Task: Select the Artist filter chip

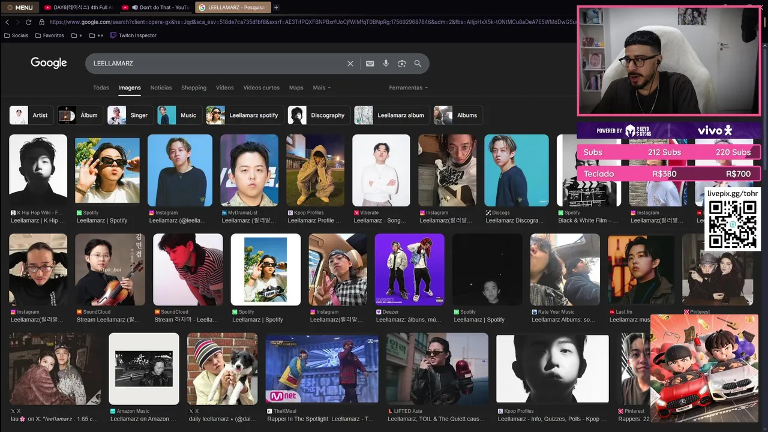Action: point(31,115)
